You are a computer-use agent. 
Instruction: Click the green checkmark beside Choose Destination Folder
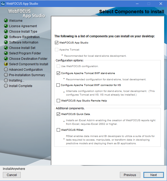6,59
